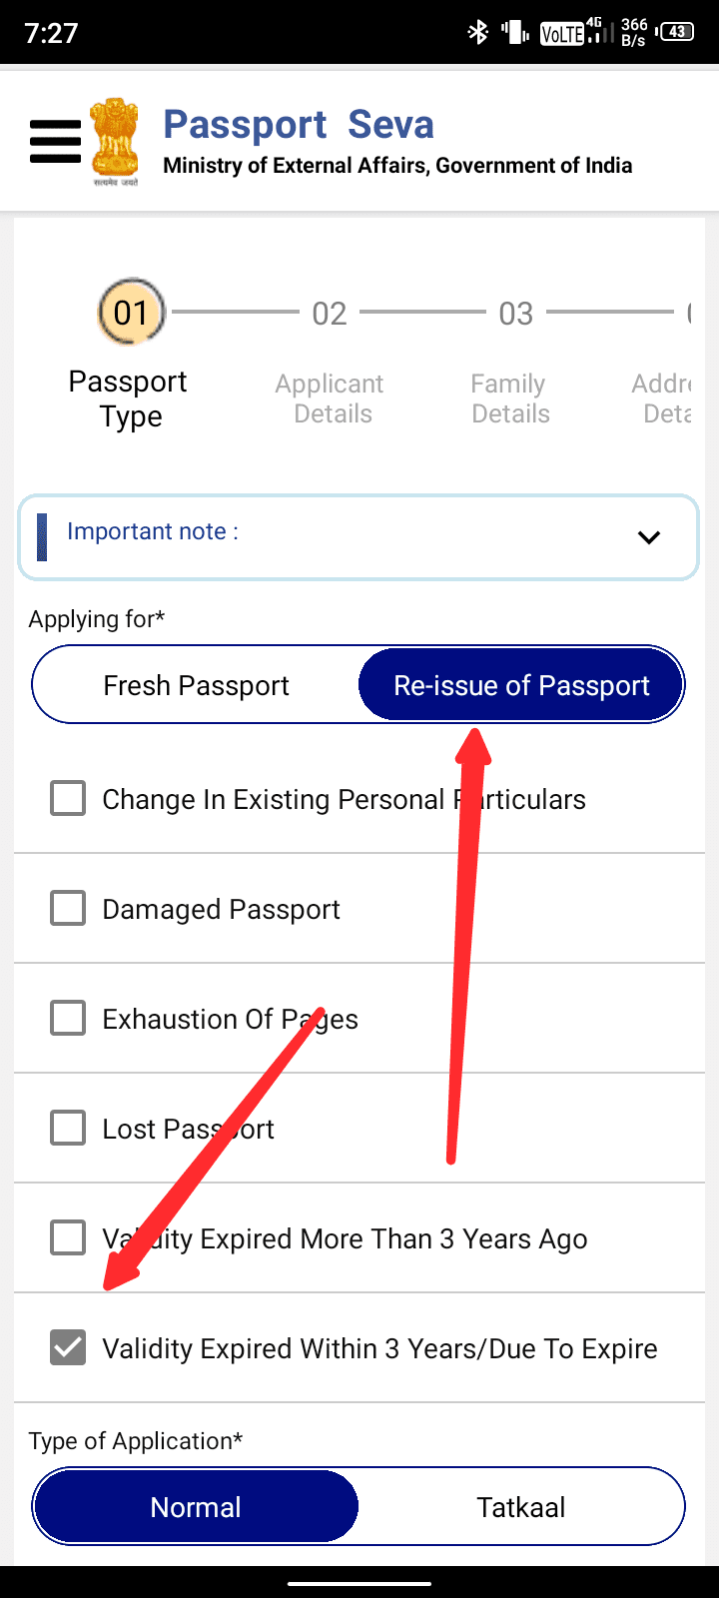Click step 01 Passport Type circle
719x1598 pixels.
point(130,313)
